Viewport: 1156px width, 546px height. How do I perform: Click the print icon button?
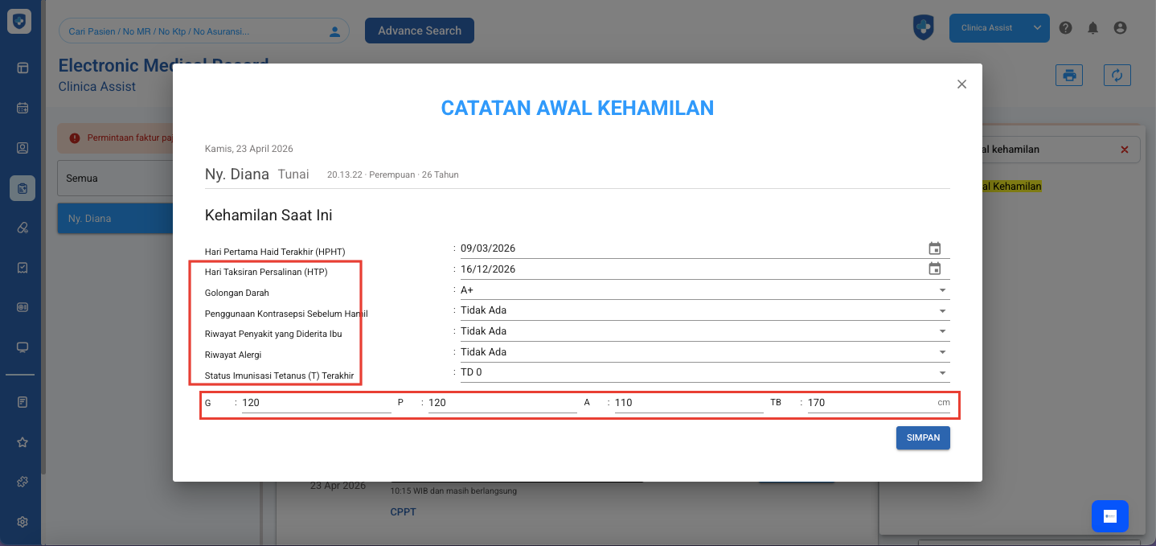[1069, 76]
